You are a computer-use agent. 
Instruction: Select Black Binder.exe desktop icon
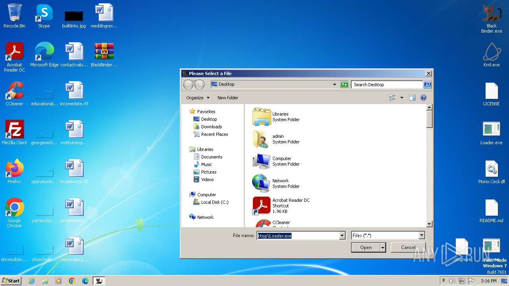[492, 18]
